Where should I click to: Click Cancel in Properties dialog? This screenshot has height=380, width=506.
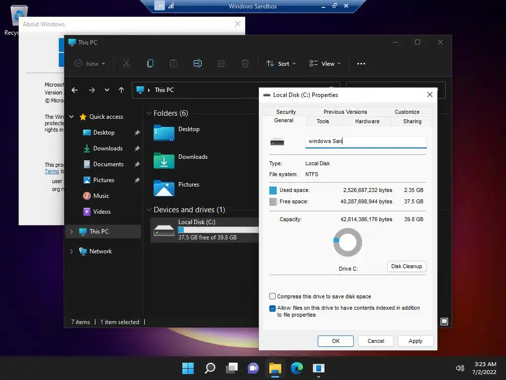click(376, 341)
